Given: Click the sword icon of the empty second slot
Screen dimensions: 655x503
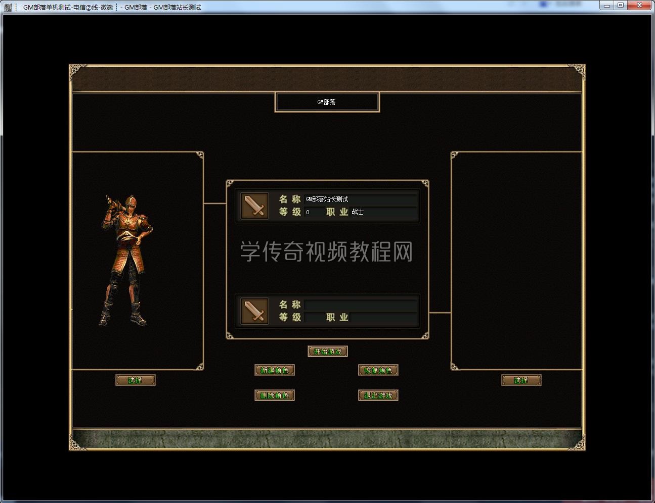Looking at the screenshot, I should (254, 311).
